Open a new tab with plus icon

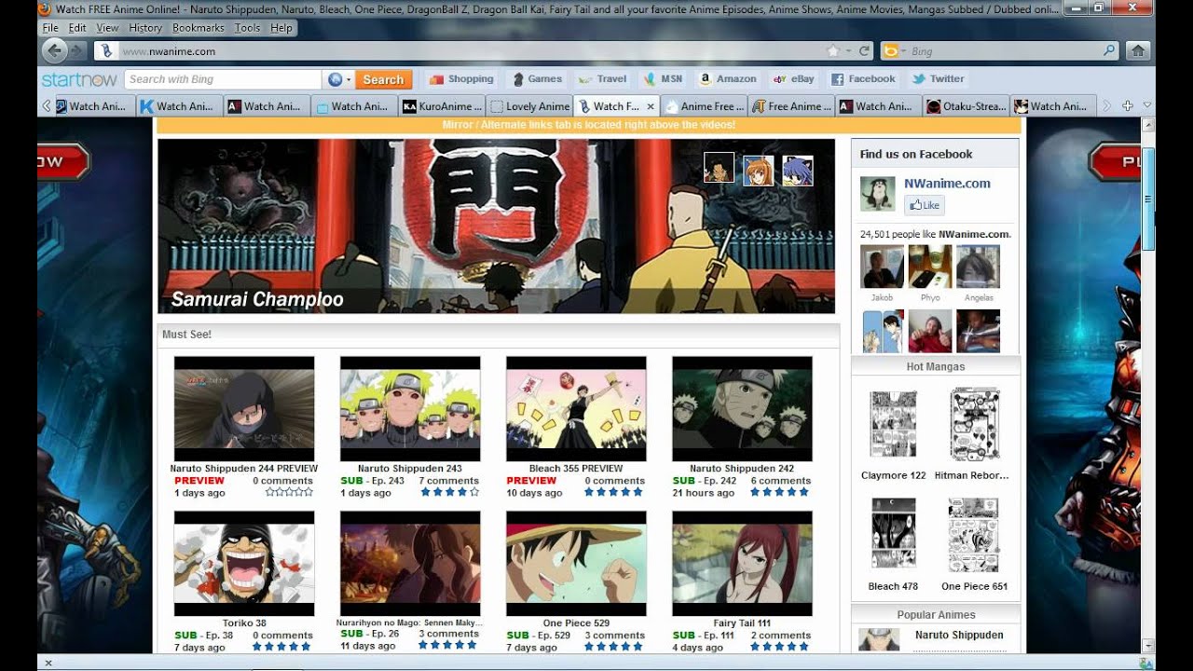click(1128, 106)
